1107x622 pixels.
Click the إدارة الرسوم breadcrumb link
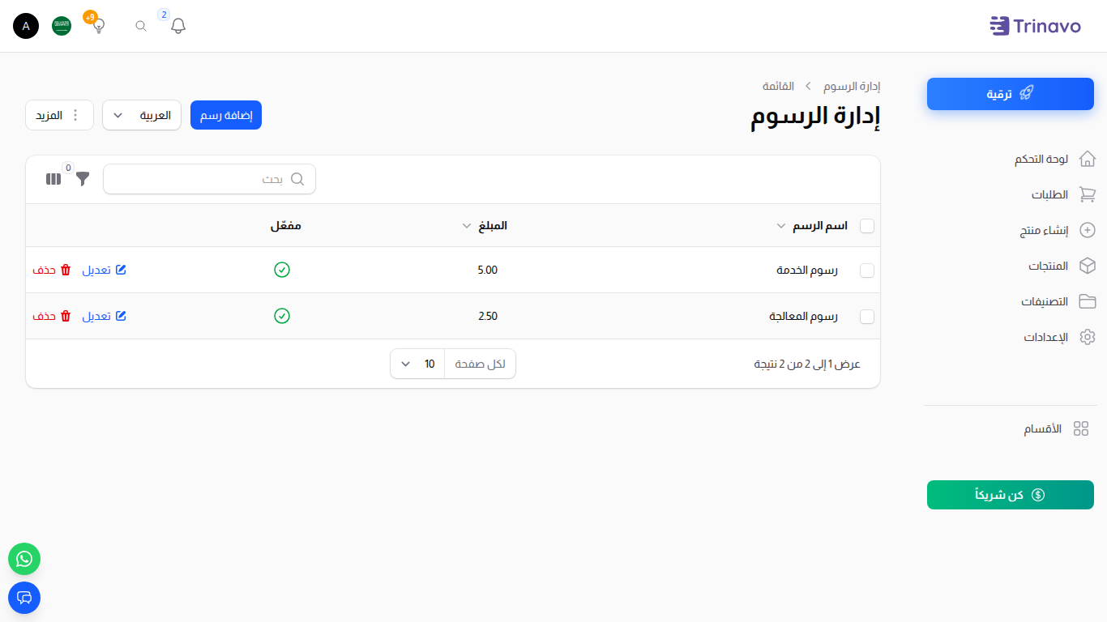(852, 86)
